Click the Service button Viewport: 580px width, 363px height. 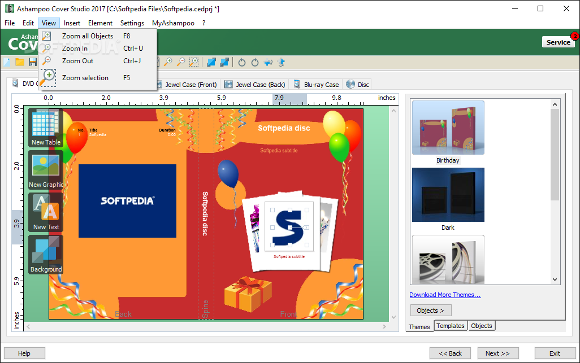click(x=558, y=42)
